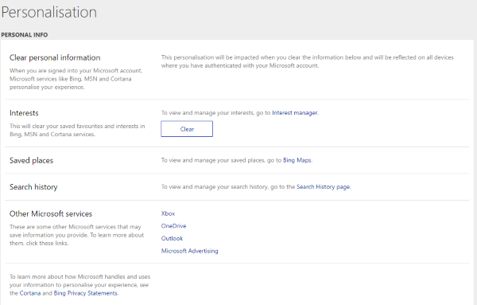Click the Interests heading
The image size is (477, 305).
coord(24,113)
